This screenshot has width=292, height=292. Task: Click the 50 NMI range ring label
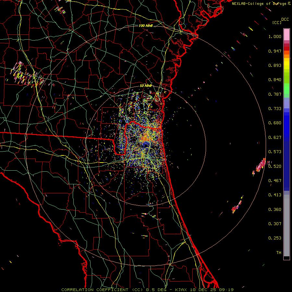tap(146, 86)
